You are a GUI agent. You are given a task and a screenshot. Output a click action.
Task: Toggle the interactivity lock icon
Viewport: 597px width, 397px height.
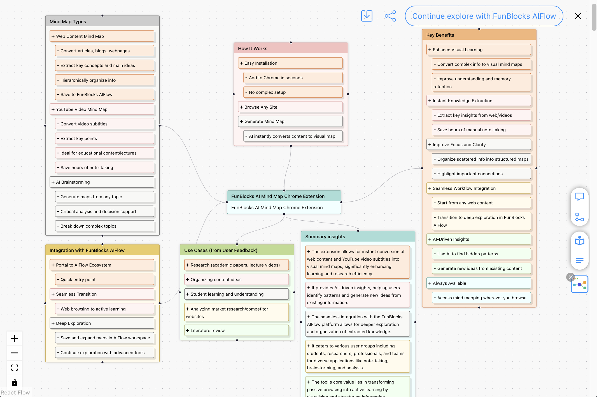14,382
